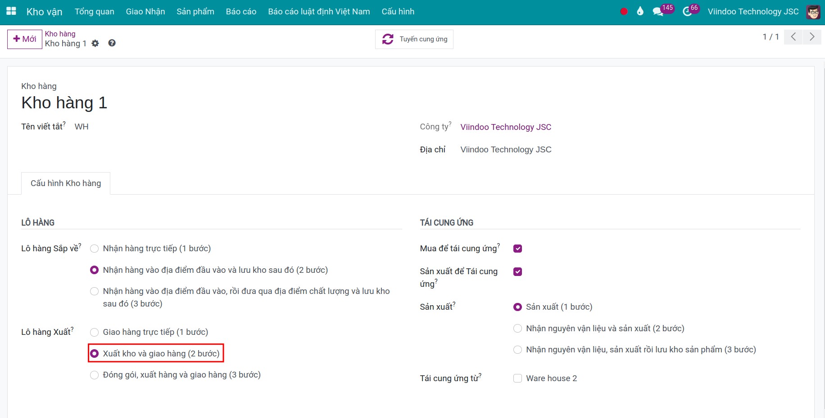The image size is (825, 418).
Task: Select Nhận hàng trực tiếp (1 bước)
Action: point(94,249)
